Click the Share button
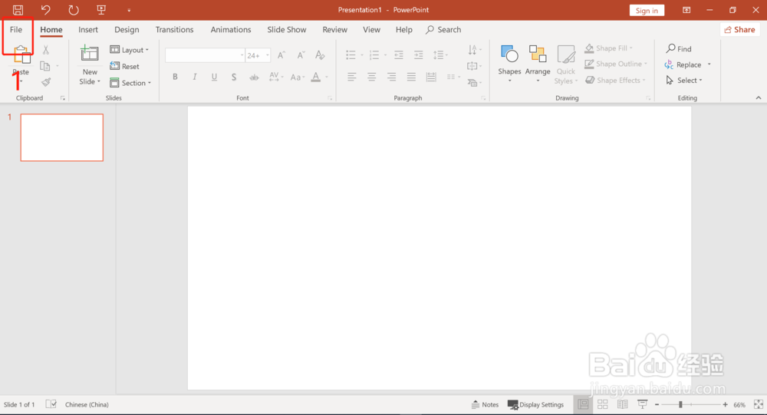Screen dimensions: 767x415 point(739,30)
